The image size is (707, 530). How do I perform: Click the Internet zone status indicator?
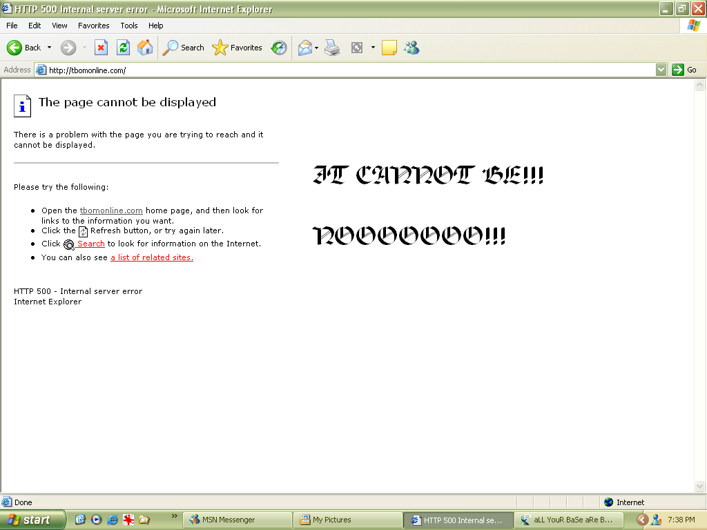[624, 502]
